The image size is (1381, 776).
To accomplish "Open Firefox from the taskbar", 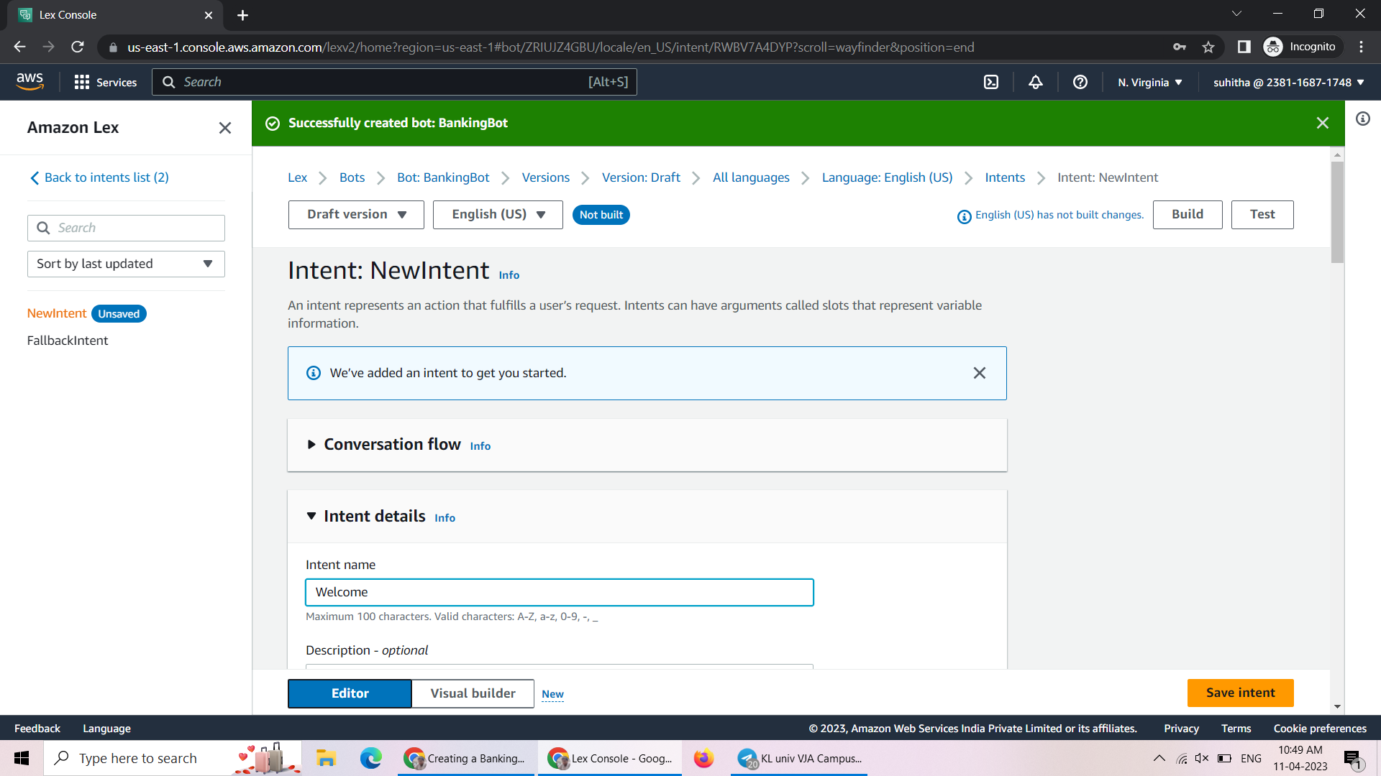I will (703, 758).
